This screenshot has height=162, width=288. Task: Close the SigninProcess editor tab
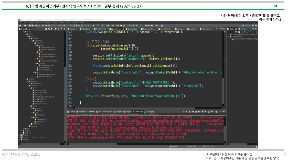pyautogui.click(x=123, y=29)
